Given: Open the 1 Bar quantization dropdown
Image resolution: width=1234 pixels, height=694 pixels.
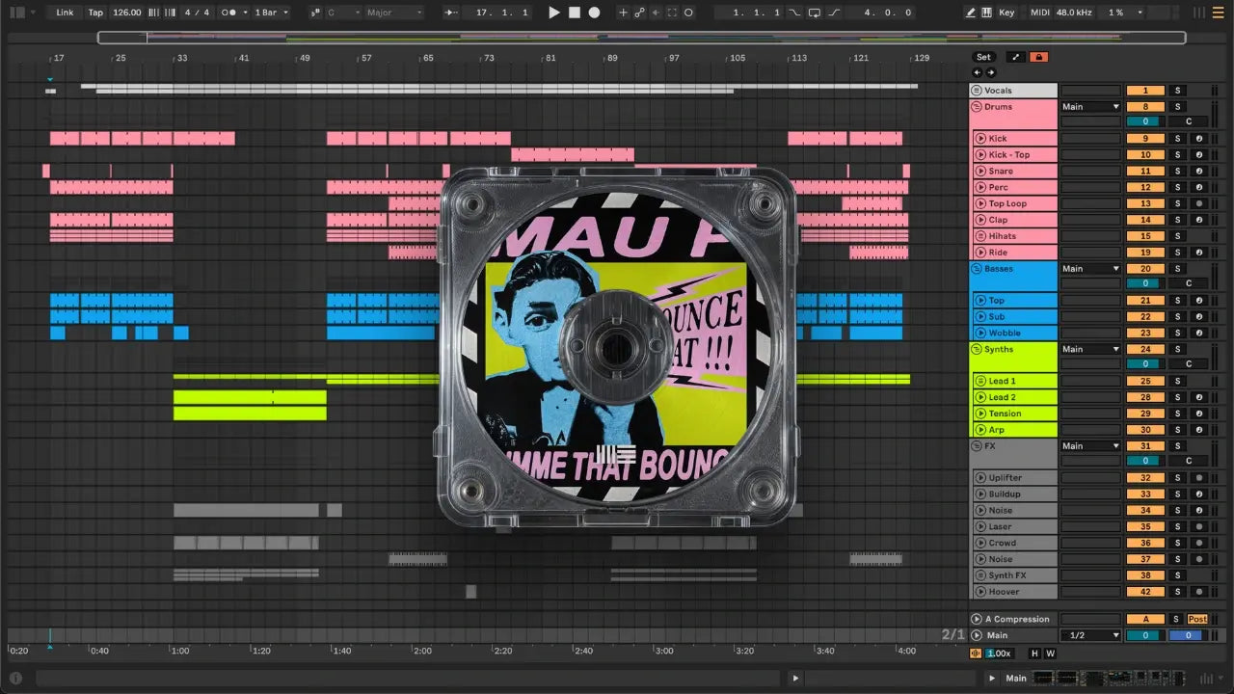Looking at the screenshot, I should point(272,13).
